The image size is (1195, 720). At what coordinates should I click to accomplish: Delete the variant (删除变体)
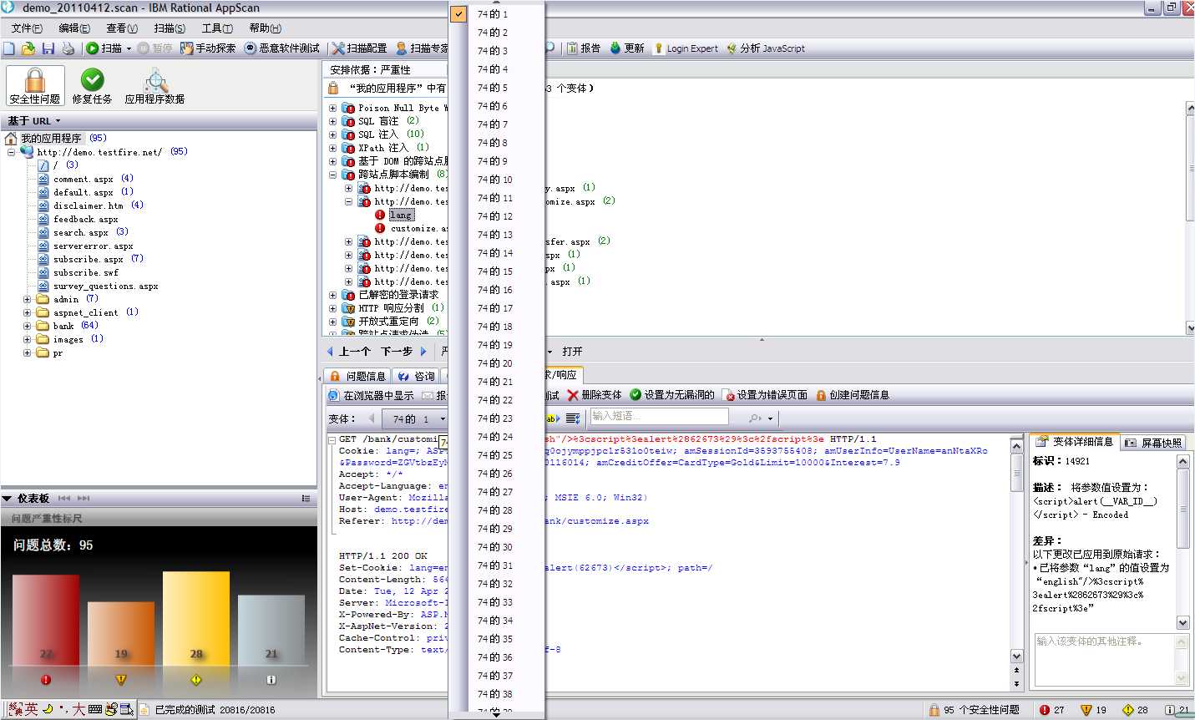(594, 395)
